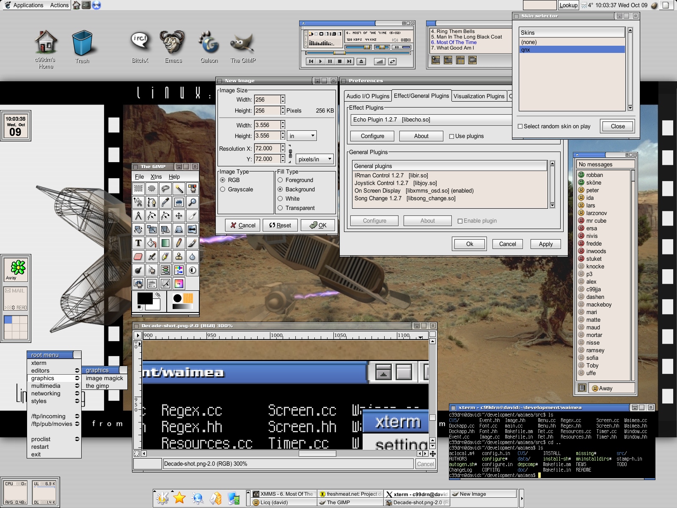Open the Echo Plugin effect combo box
Viewport: 677px width, 508px height.
432,120
